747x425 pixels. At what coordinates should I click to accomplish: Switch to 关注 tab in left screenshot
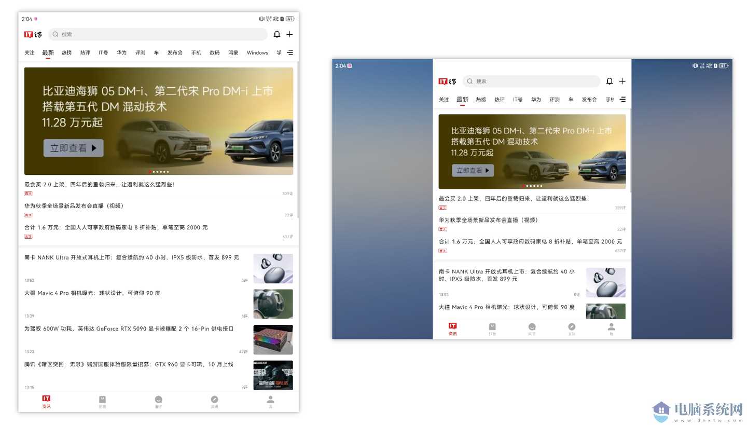coord(30,52)
